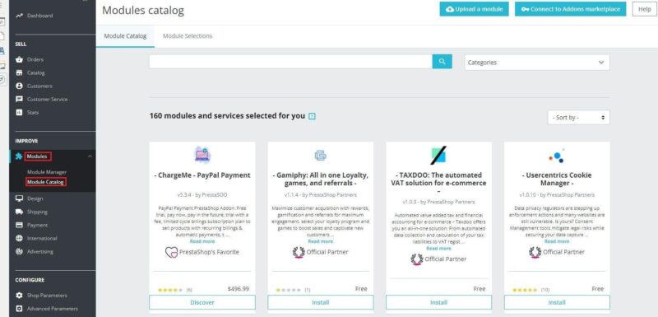
Task: Click Discover button for ChargeMe
Action: point(202,302)
